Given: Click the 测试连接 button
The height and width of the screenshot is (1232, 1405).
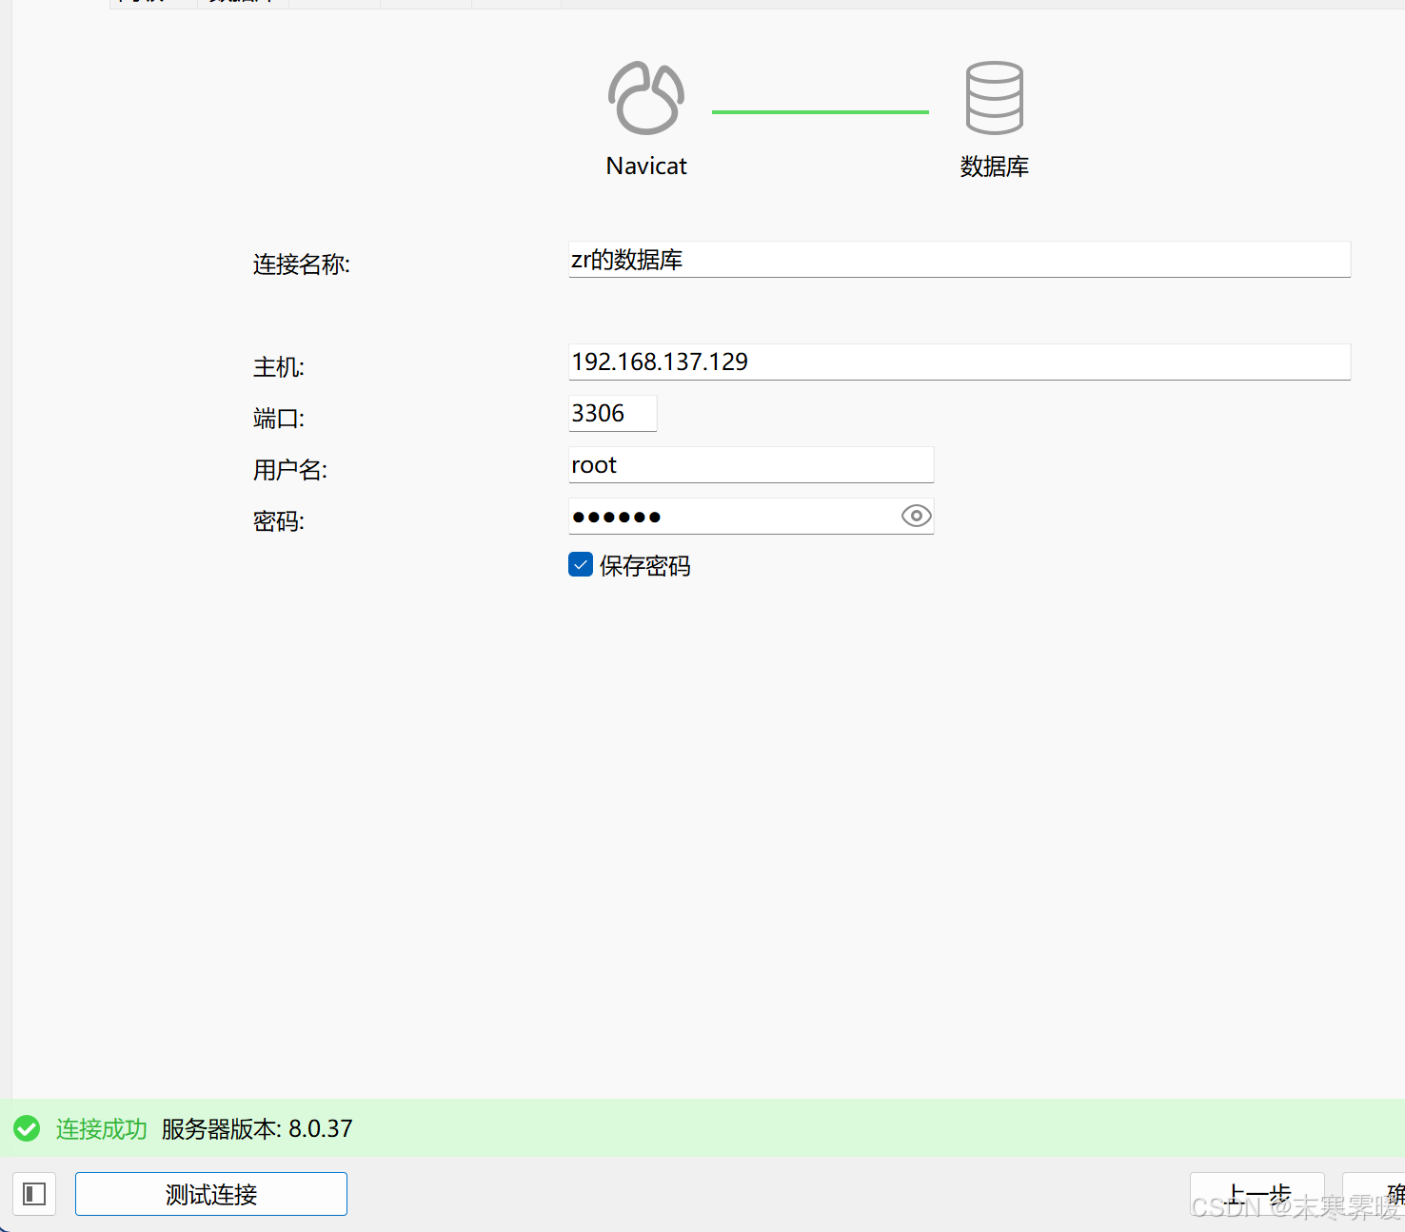Looking at the screenshot, I should (211, 1194).
